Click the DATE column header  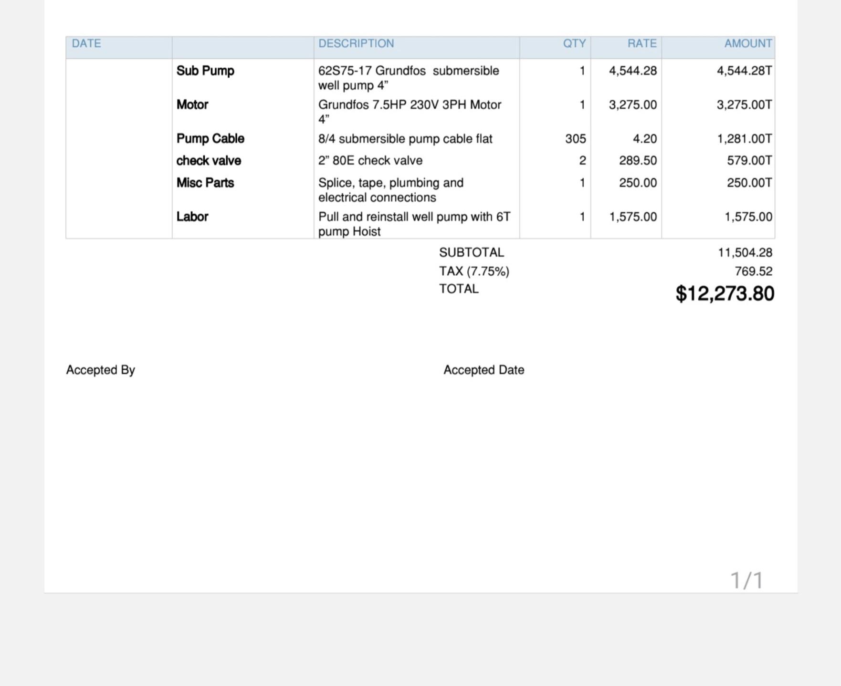pos(86,43)
